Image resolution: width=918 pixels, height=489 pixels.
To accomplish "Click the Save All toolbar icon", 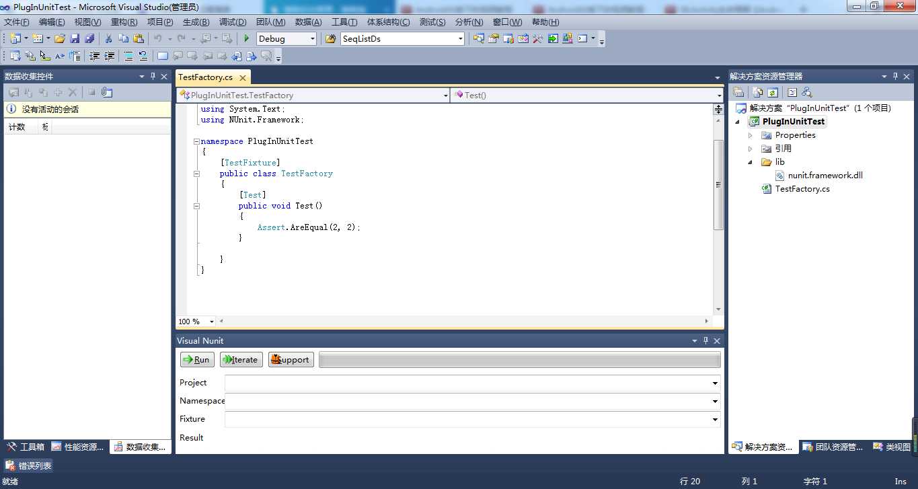I will tap(89, 38).
